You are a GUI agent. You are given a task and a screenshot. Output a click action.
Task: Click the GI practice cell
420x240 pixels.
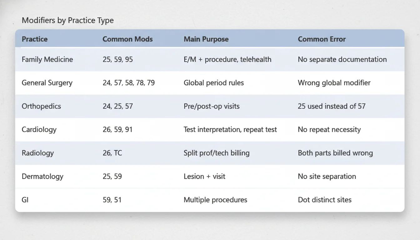pyautogui.click(x=25, y=200)
